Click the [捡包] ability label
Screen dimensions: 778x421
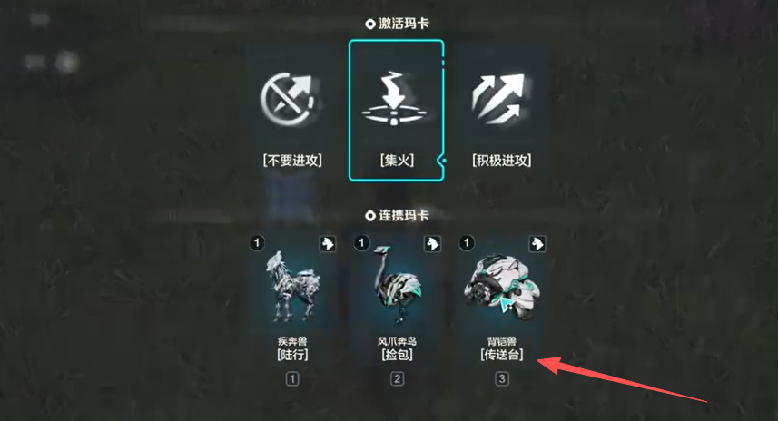pos(397,355)
